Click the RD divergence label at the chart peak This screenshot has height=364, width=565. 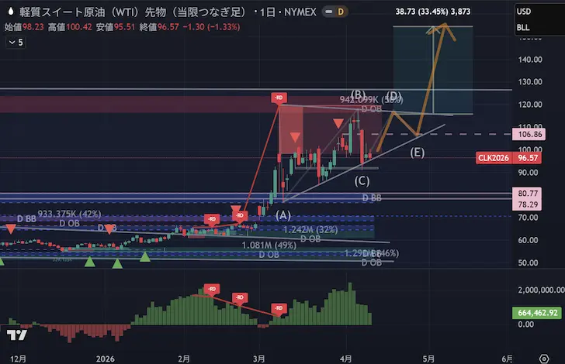[x=279, y=97]
